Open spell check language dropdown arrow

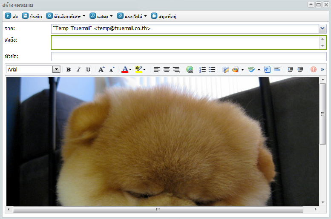click(x=259, y=70)
